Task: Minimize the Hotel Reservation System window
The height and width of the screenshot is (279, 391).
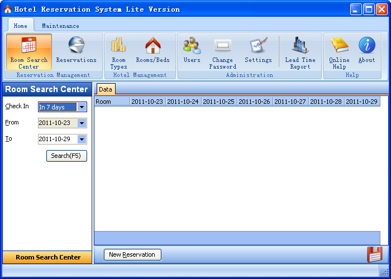Action: [356, 9]
